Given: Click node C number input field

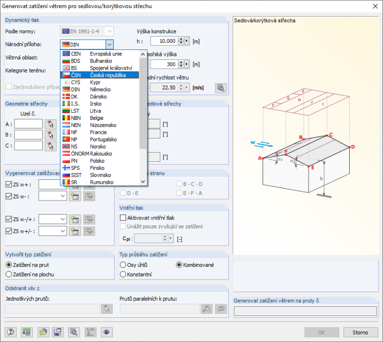Looking at the screenshot, I should tap(29, 146).
